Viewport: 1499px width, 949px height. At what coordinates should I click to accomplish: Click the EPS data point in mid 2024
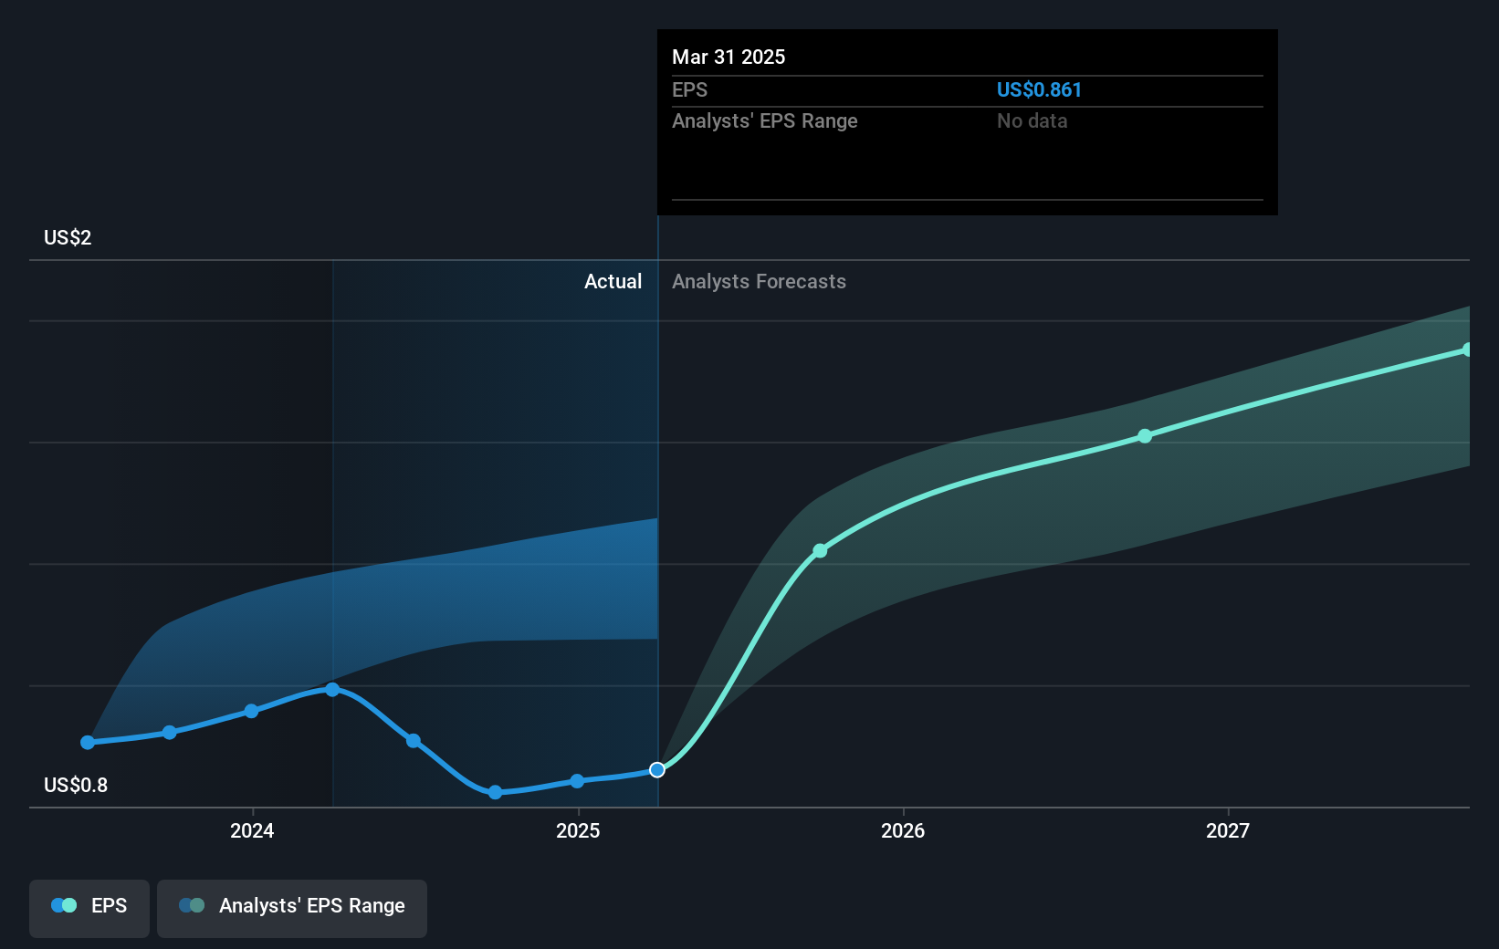[x=414, y=740]
